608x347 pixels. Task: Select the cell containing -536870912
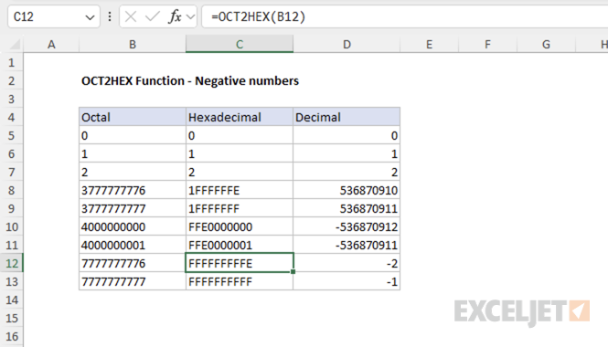point(347,226)
